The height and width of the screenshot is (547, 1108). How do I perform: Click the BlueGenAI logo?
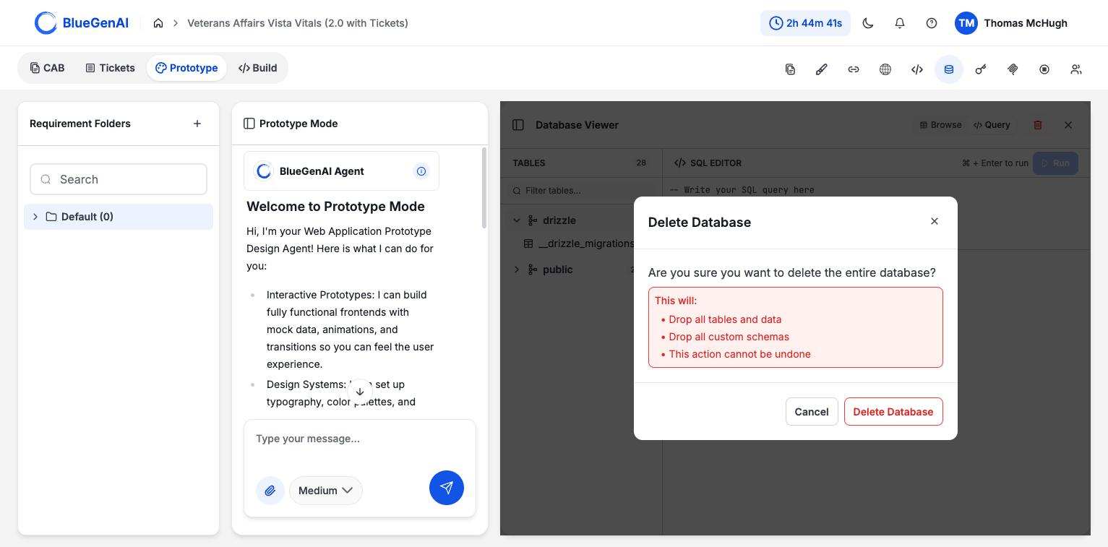[82, 23]
